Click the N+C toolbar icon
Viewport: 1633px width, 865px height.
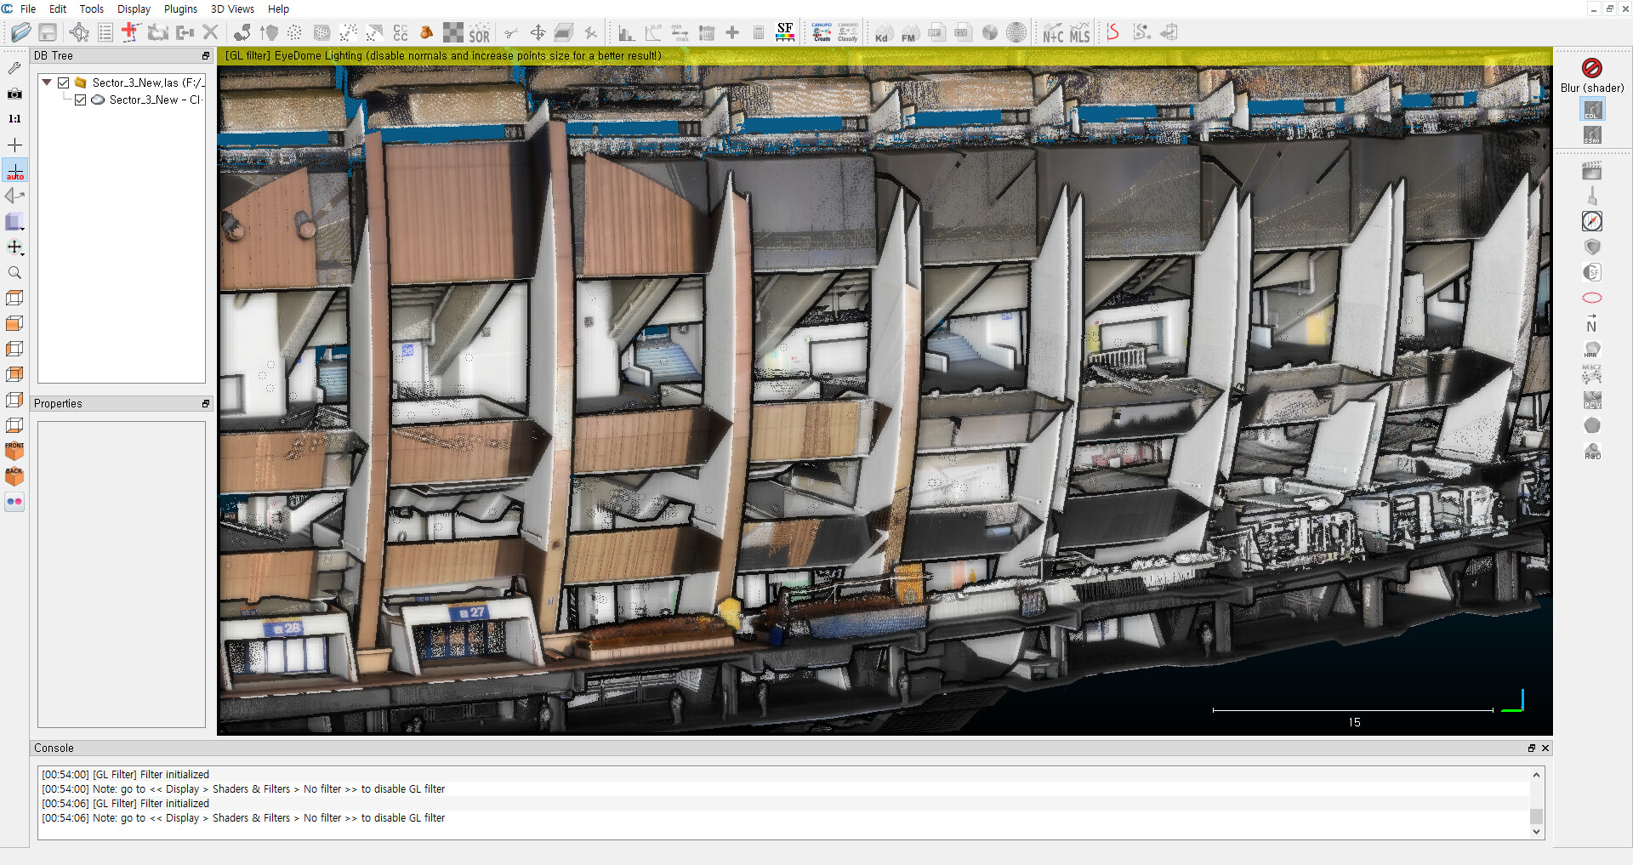(1053, 32)
